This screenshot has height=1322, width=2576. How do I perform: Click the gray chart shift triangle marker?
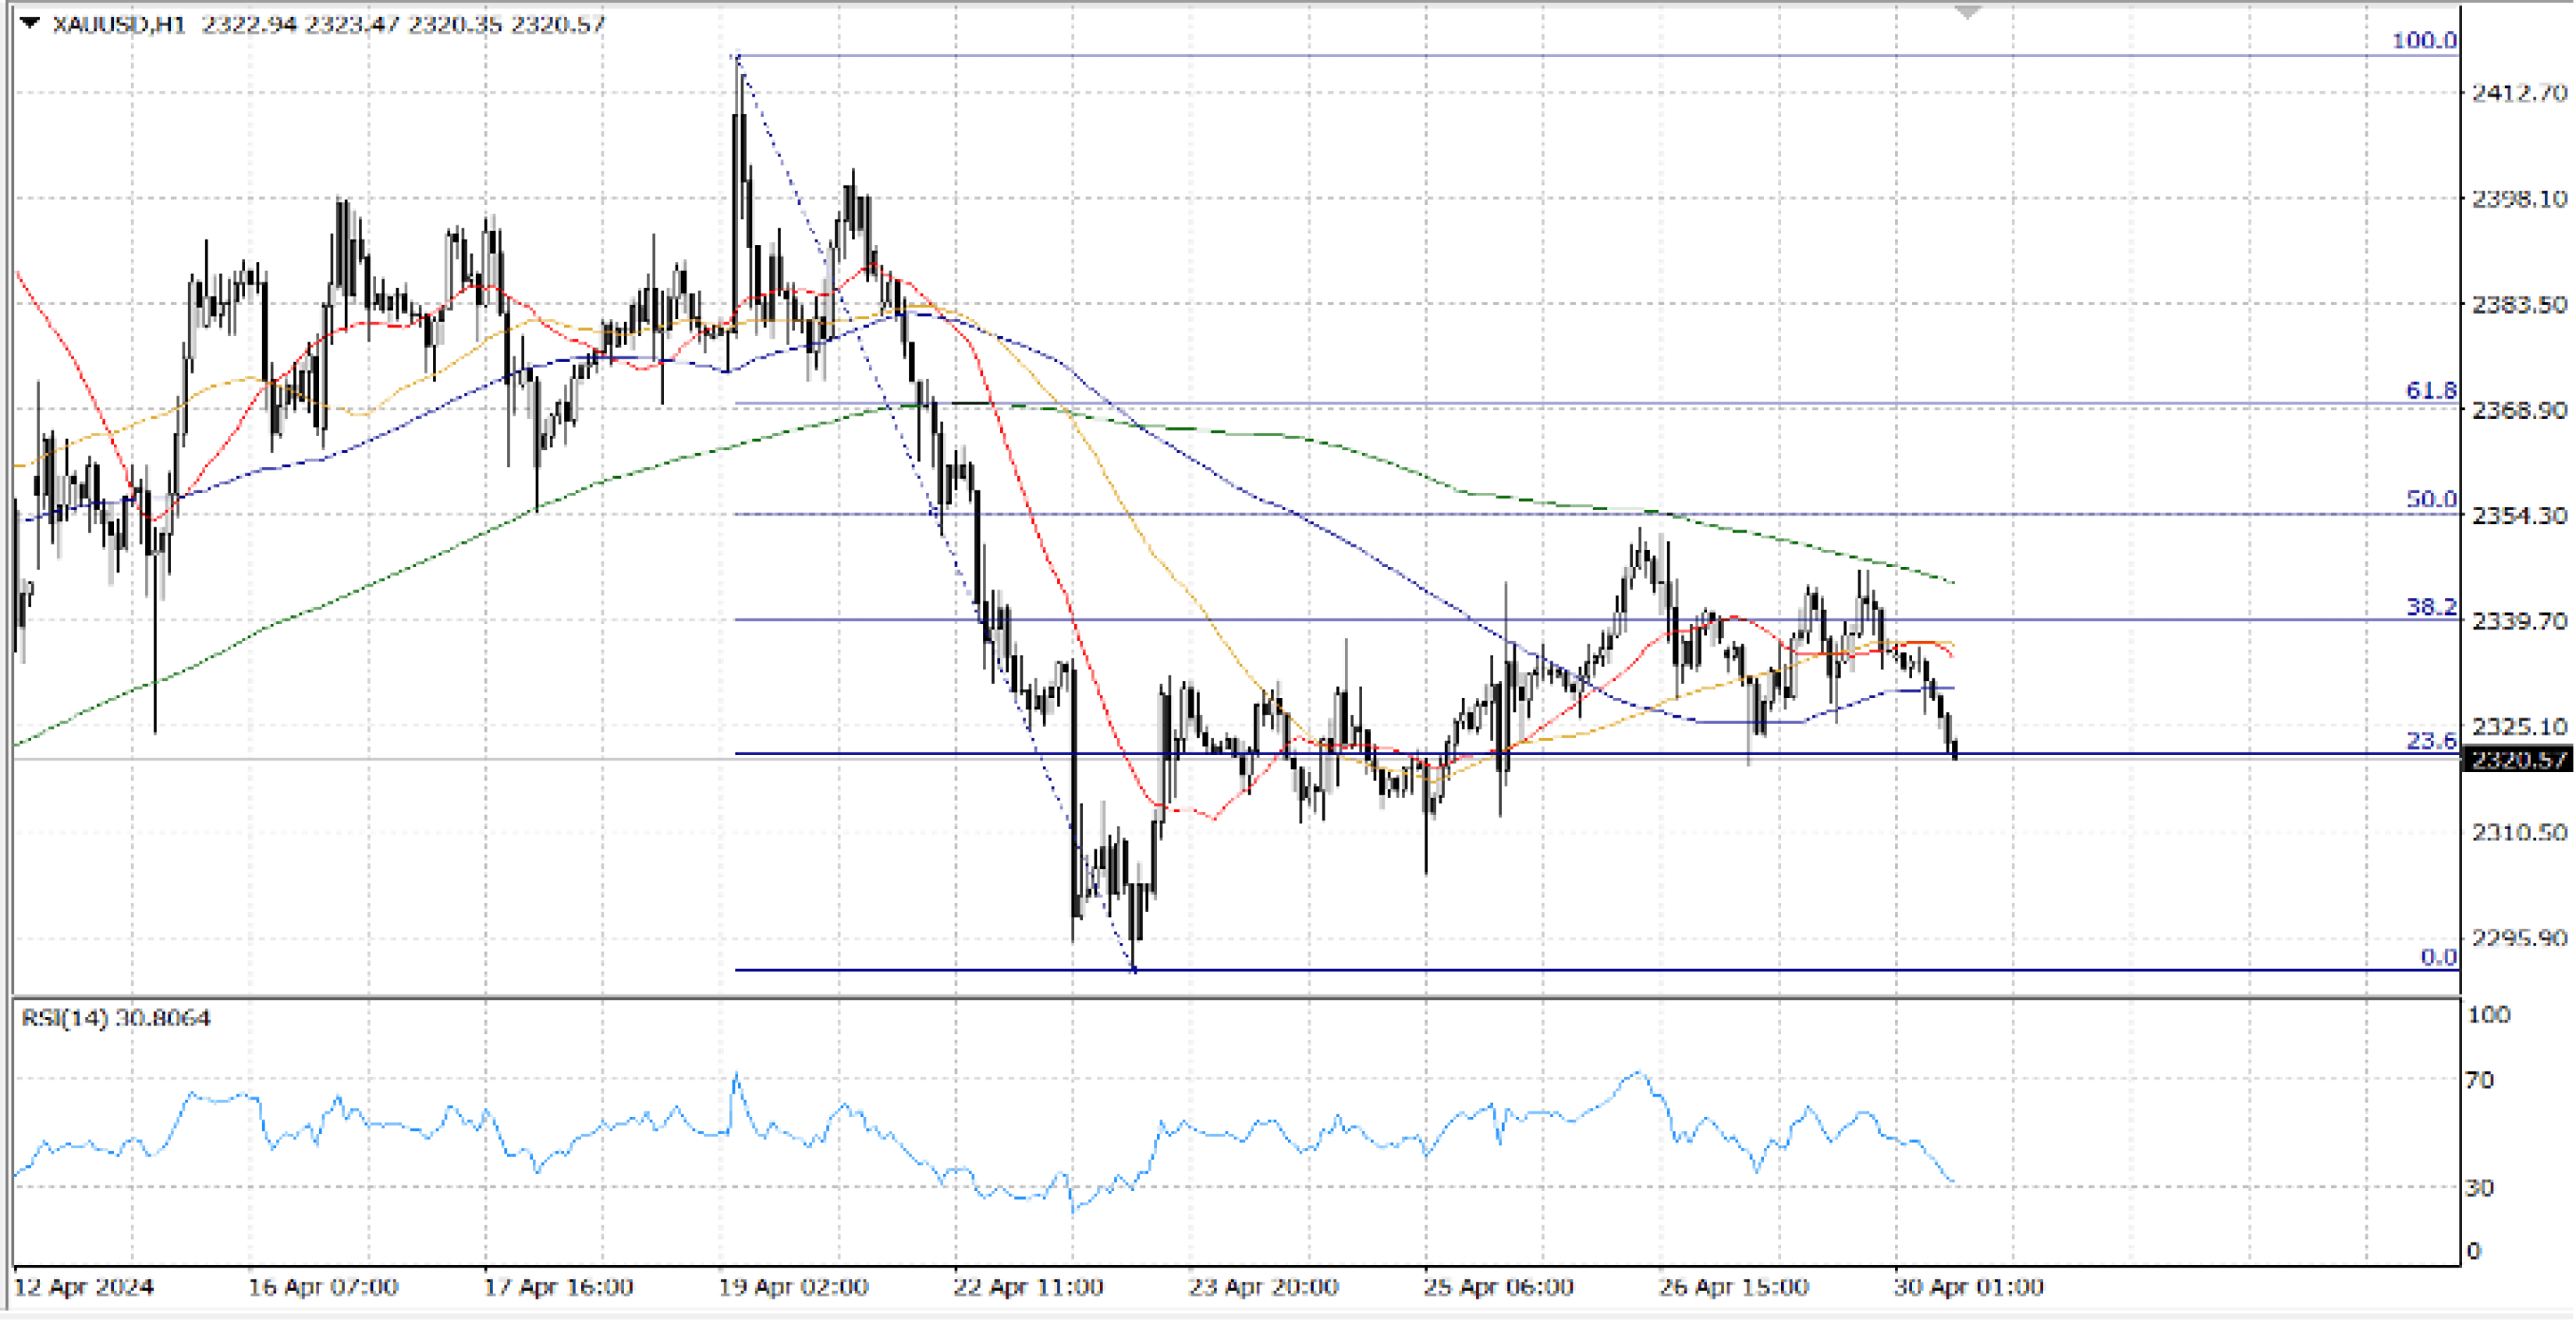point(1967,13)
